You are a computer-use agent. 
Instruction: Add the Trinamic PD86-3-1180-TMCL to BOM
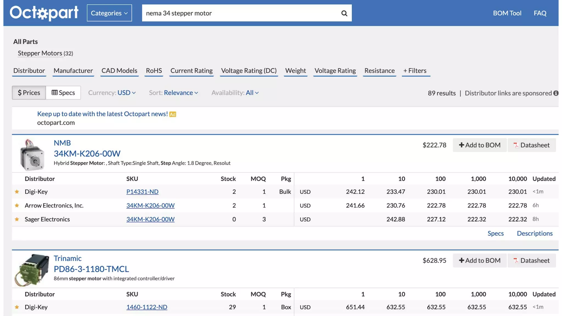479,260
